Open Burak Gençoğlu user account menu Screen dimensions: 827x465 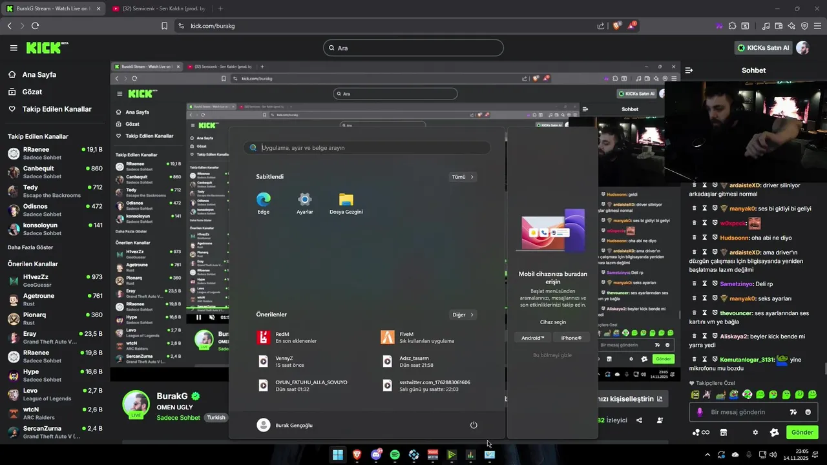(285, 425)
